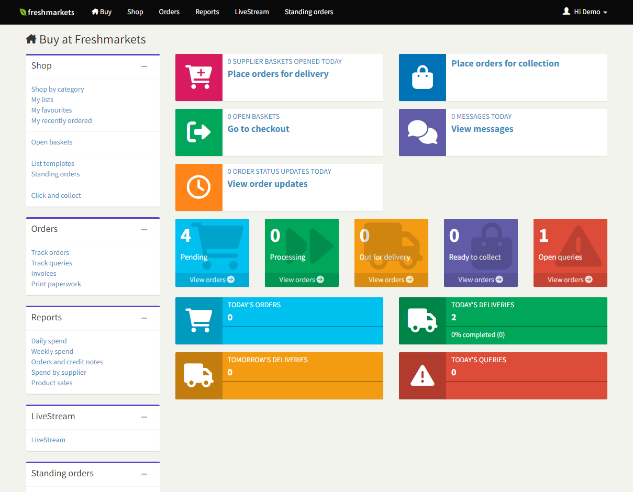Open Place orders for collection link
The image size is (633, 492).
click(x=505, y=63)
